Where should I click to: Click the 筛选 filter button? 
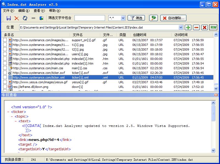136,18
